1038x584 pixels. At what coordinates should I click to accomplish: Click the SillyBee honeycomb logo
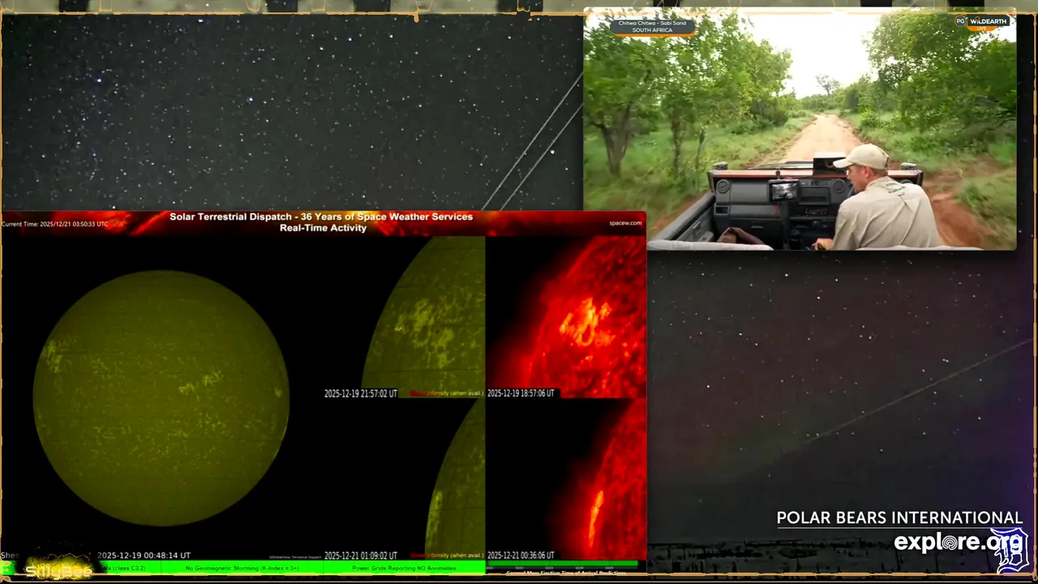click(x=58, y=568)
